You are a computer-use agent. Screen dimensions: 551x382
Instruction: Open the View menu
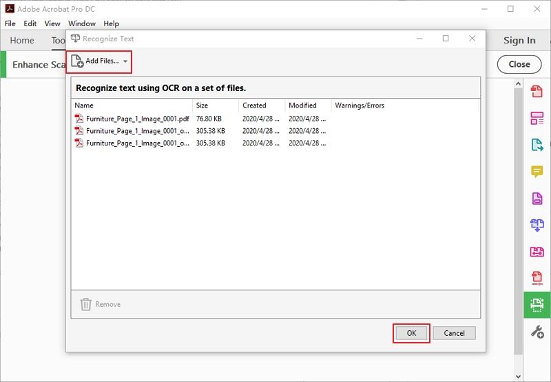[x=52, y=23]
